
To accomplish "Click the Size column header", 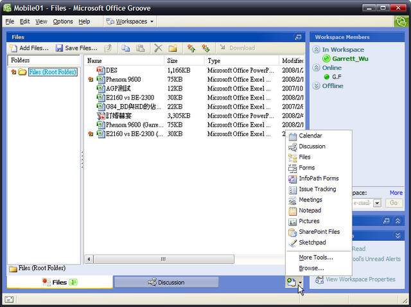I will click(x=184, y=60).
